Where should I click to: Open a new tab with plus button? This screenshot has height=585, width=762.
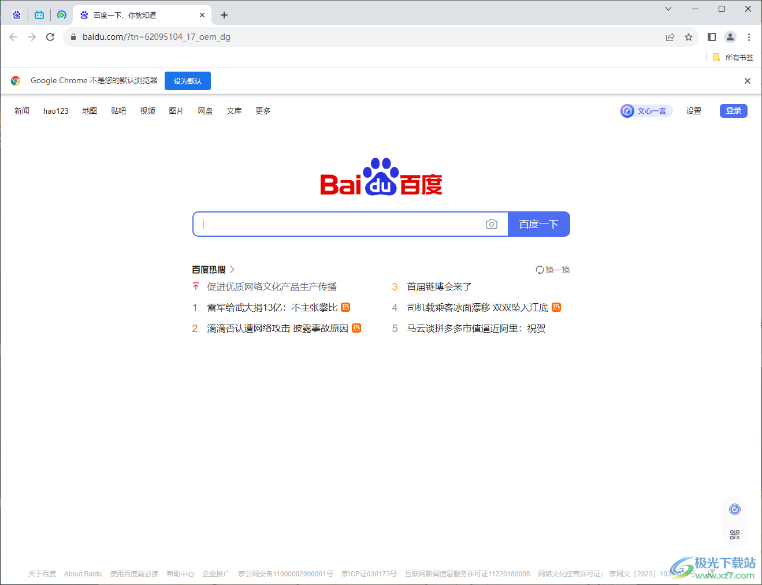[224, 15]
